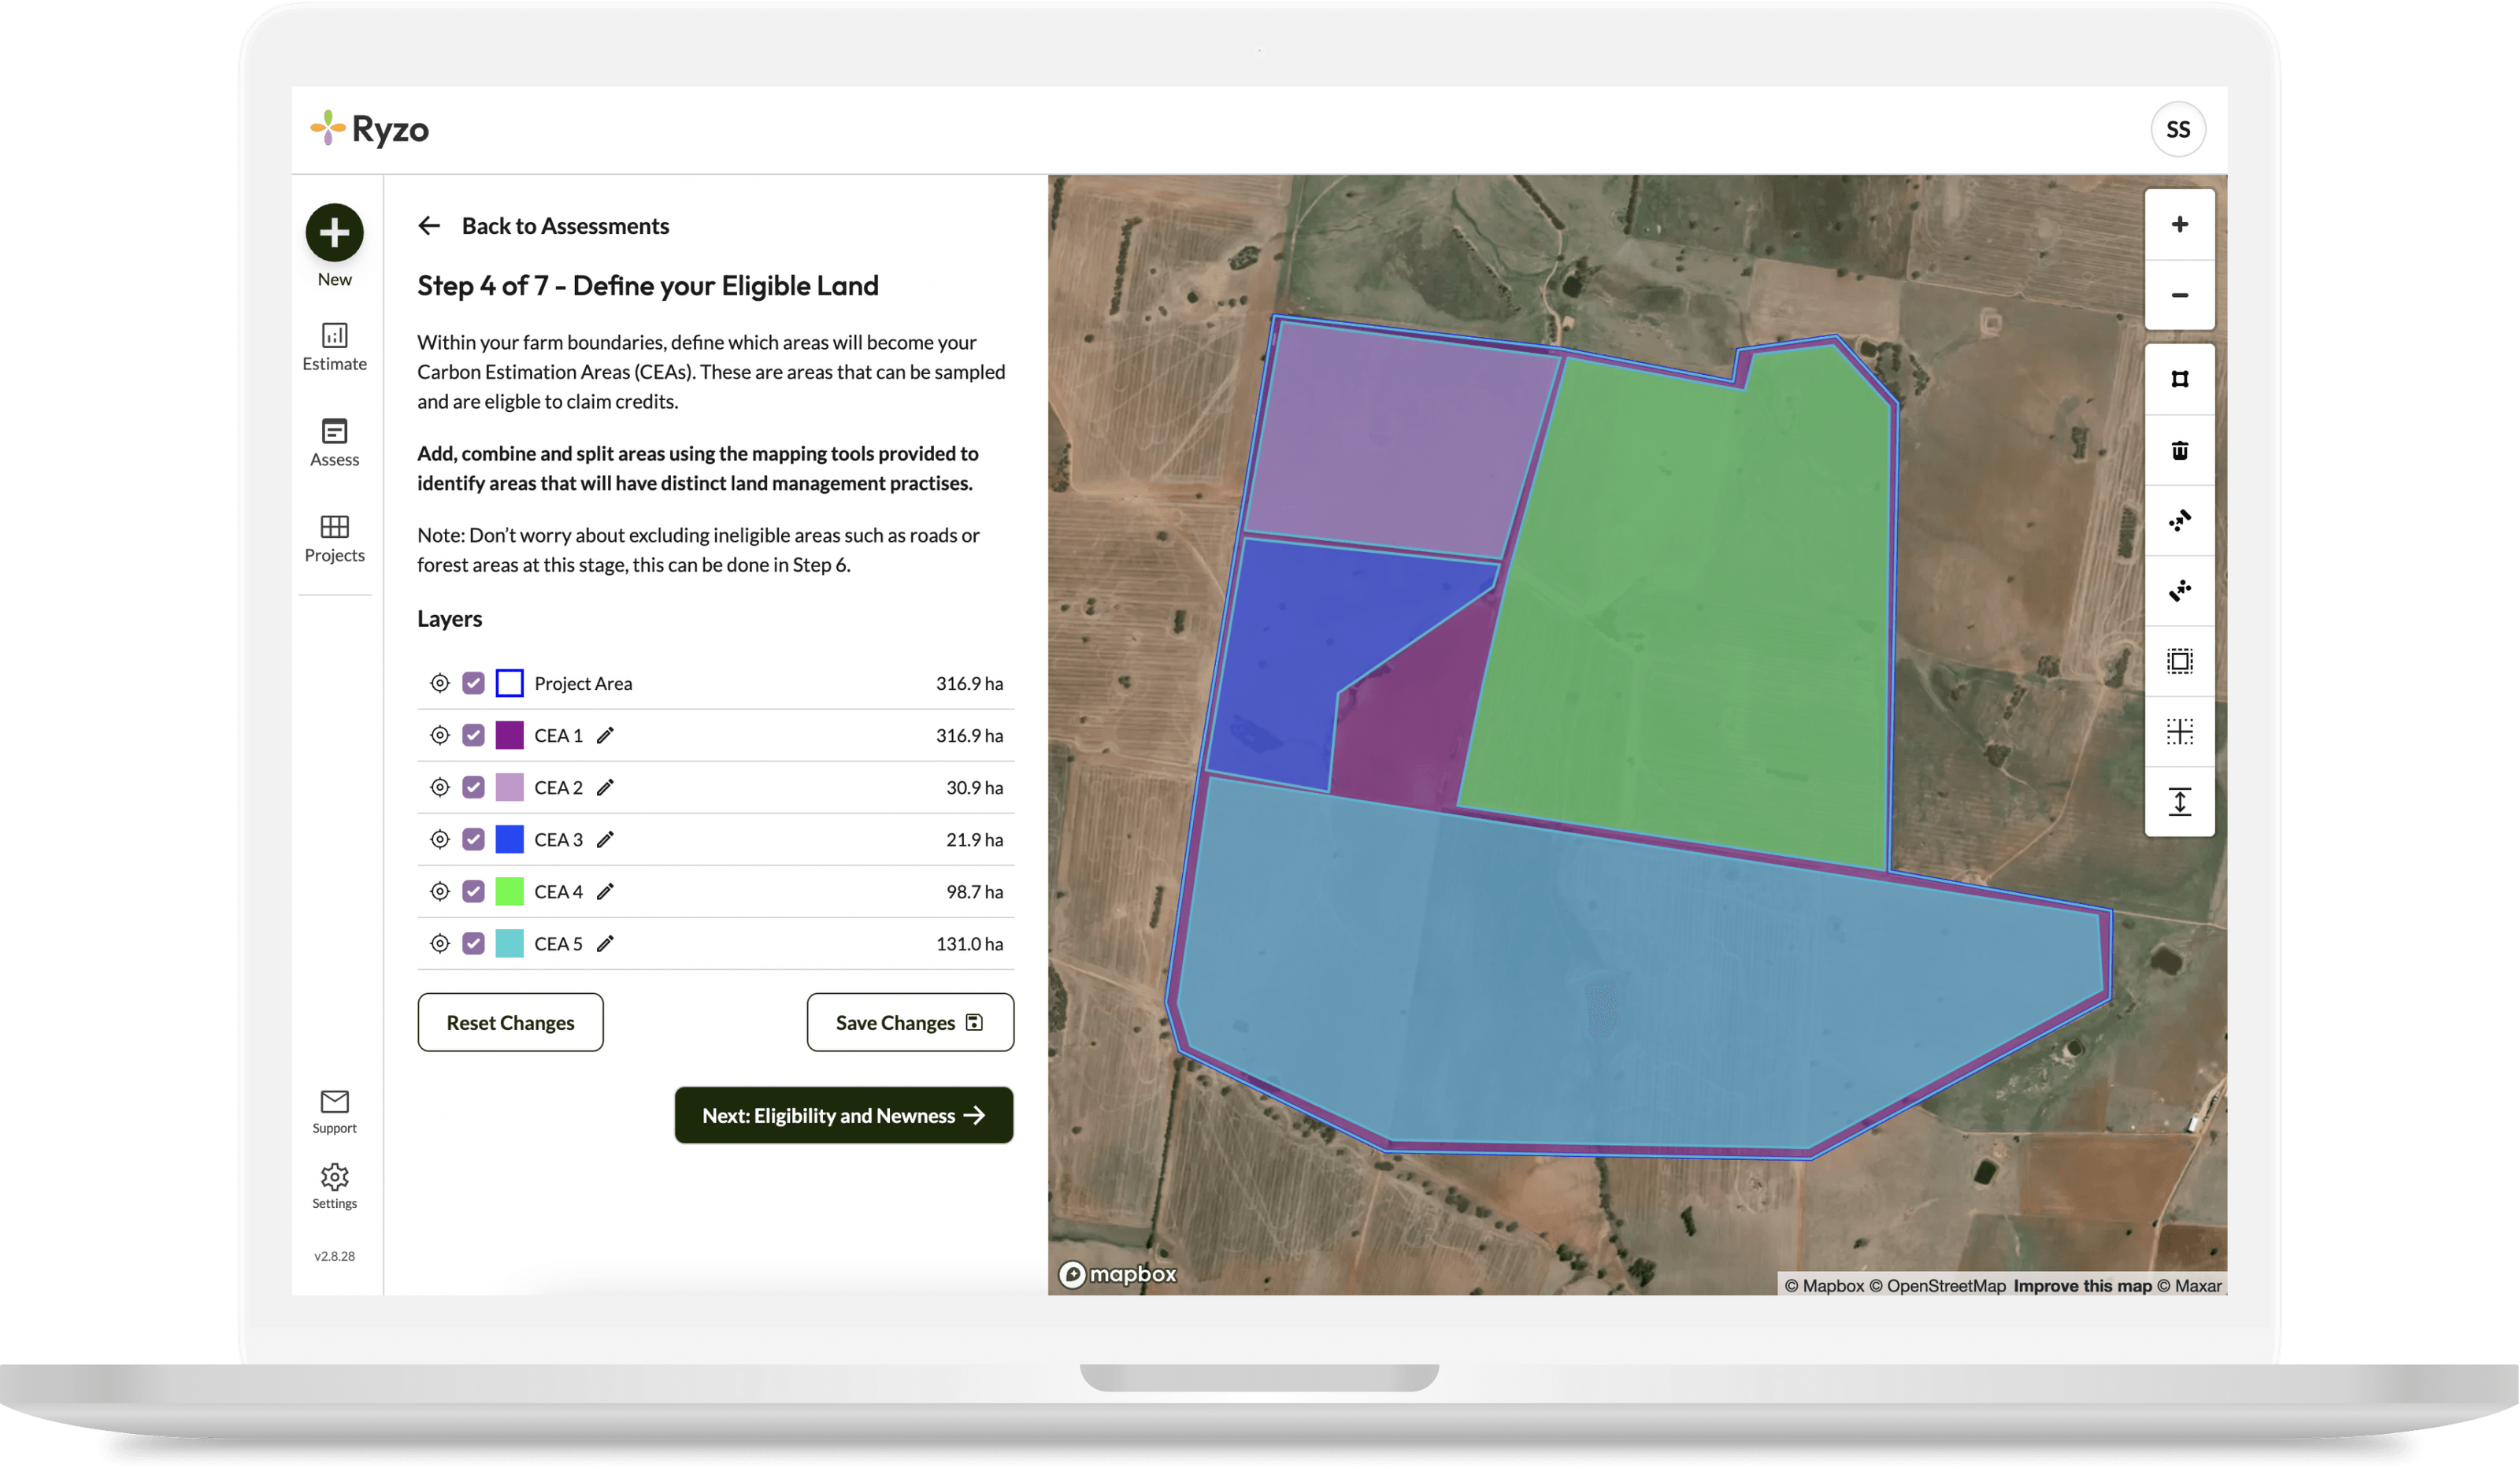Select the dotted-grid cross split tool
The width and height of the screenshot is (2520, 1471).
point(2179,731)
